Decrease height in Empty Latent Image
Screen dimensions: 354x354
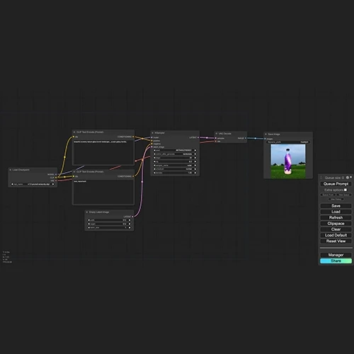(x=89, y=224)
